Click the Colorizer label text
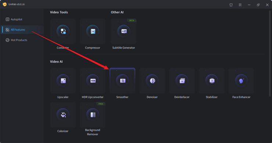 pyautogui.click(x=63, y=131)
